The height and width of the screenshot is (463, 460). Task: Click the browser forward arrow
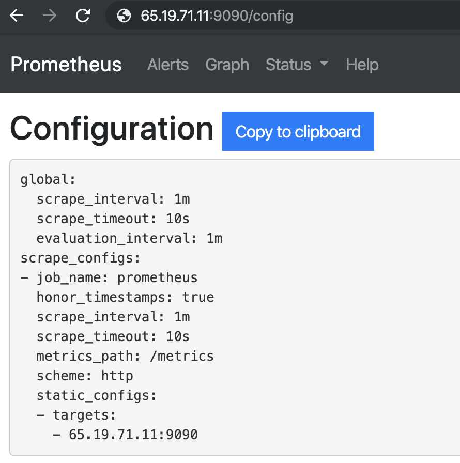pyautogui.click(x=50, y=16)
